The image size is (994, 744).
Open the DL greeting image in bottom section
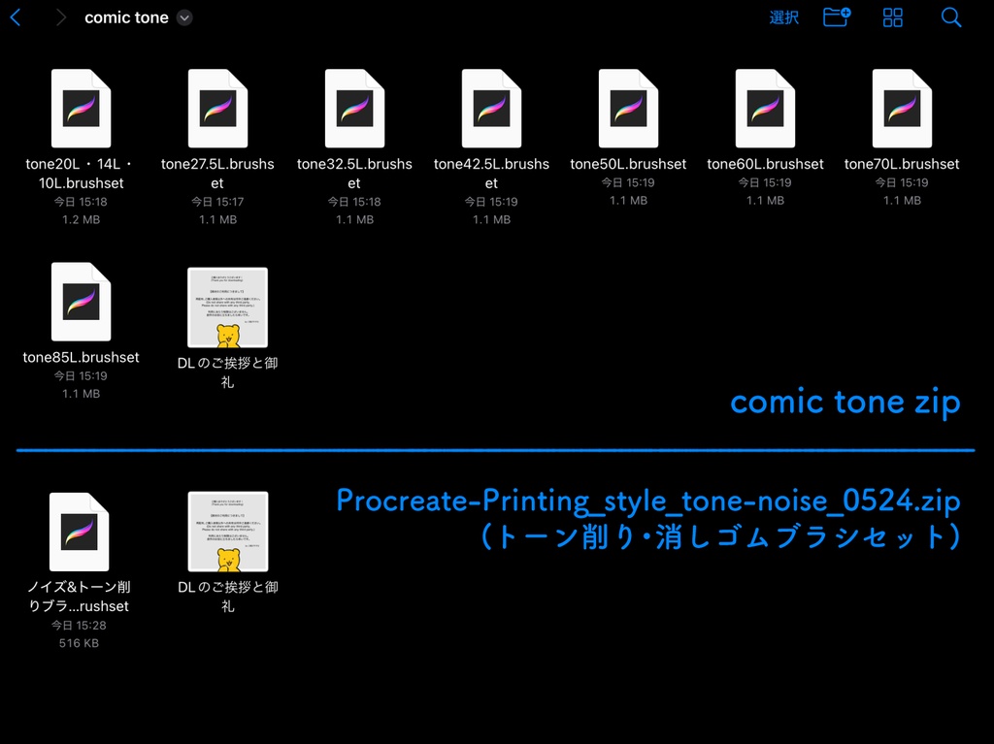point(226,531)
